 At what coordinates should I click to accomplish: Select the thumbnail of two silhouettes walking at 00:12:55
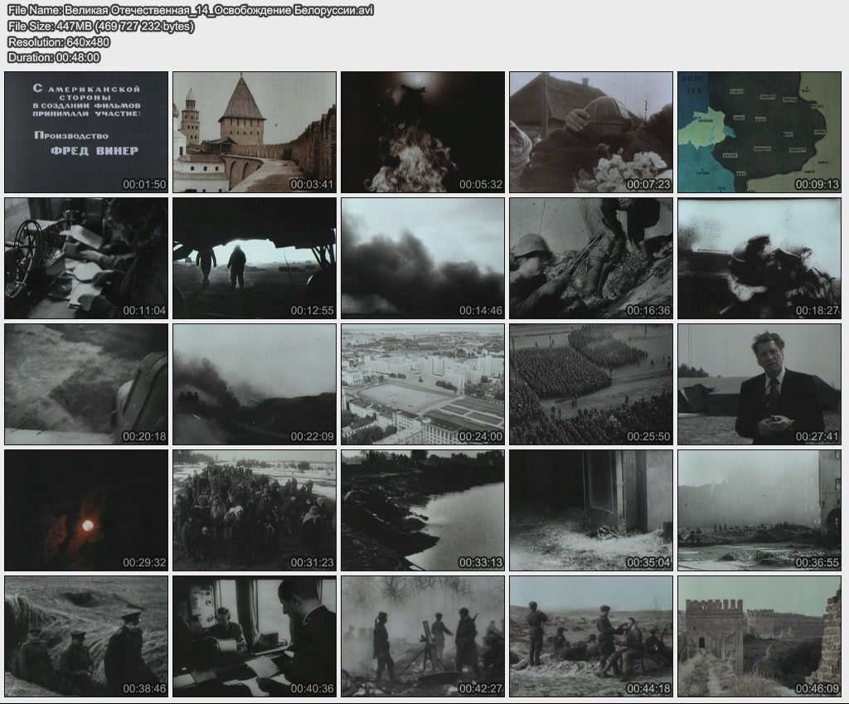coord(255,258)
